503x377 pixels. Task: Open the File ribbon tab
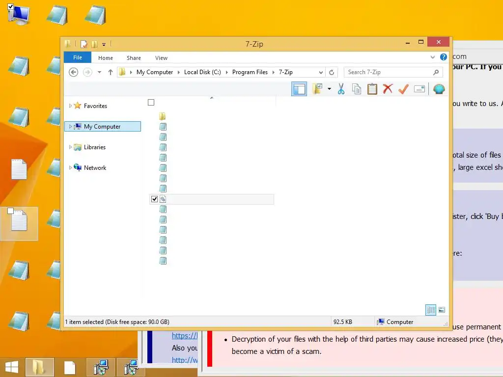[78, 57]
